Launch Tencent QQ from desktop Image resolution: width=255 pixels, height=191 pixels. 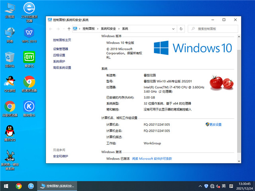[10, 131]
